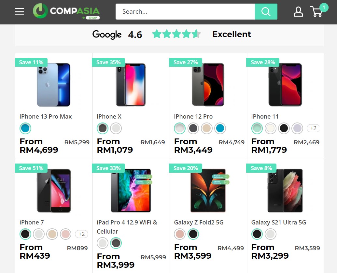Expand +2 more colors for iPhone 7
This screenshot has width=337, height=273.
[x=81, y=234]
